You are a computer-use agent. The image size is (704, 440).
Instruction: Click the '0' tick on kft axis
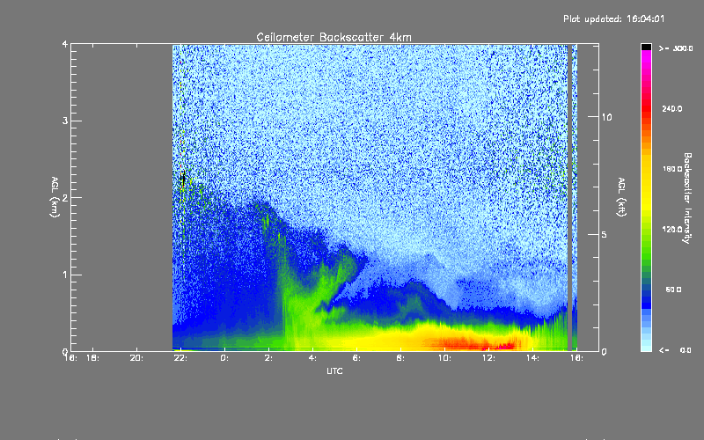click(x=604, y=352)
